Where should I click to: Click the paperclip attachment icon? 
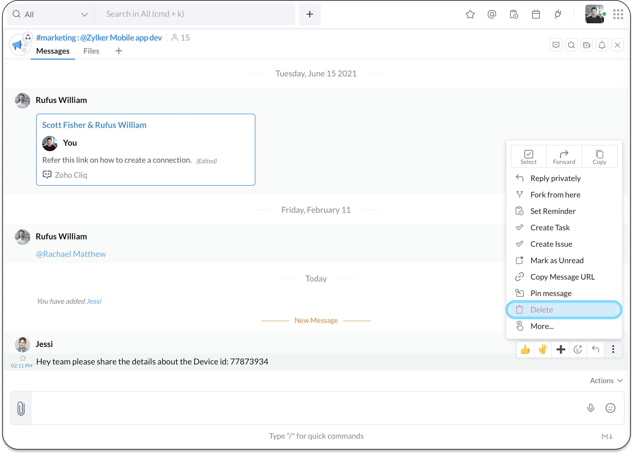pyautogui.click(x=21, y=408)
